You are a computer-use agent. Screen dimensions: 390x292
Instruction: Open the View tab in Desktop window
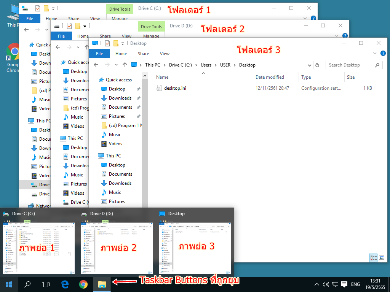click(165, 54)
